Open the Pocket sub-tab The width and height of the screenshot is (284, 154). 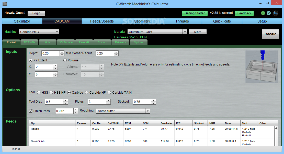(11, 42)
